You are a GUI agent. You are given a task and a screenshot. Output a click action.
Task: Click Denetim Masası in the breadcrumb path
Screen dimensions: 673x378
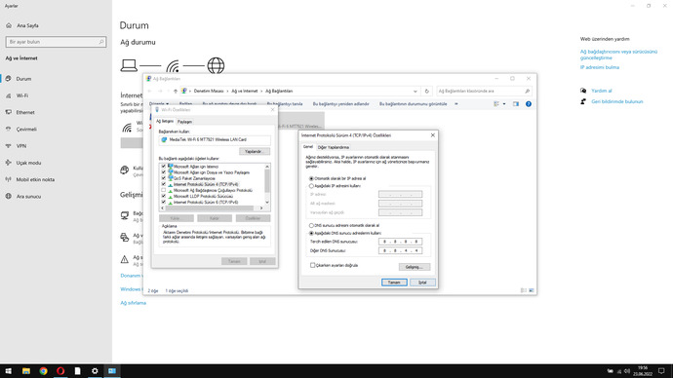pos(209,92)
